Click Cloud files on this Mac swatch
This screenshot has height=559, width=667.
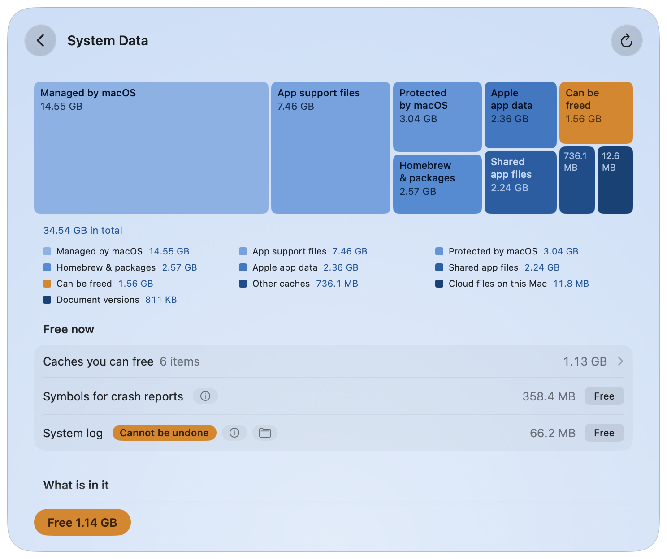[x=439, y=284]
